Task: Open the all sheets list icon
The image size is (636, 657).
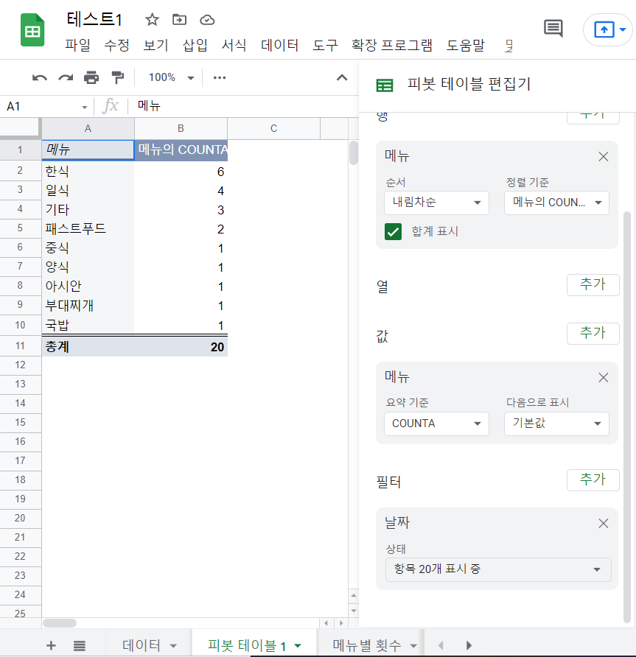Action: [x=80, y=645]
